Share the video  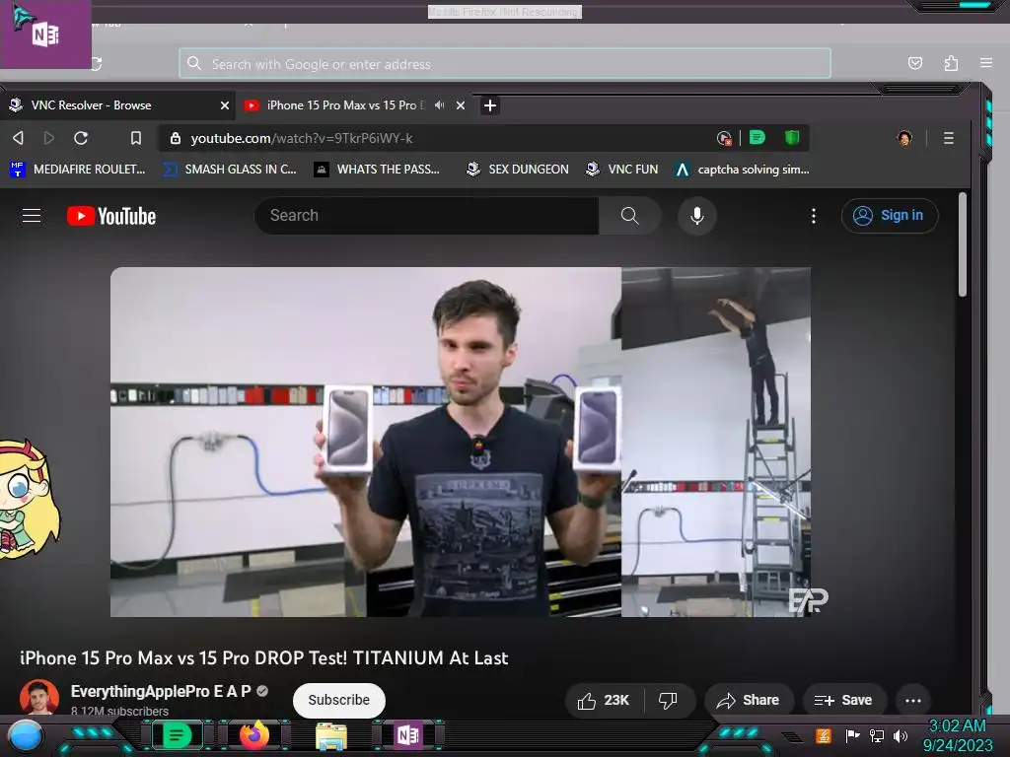[x=749, y=701]
